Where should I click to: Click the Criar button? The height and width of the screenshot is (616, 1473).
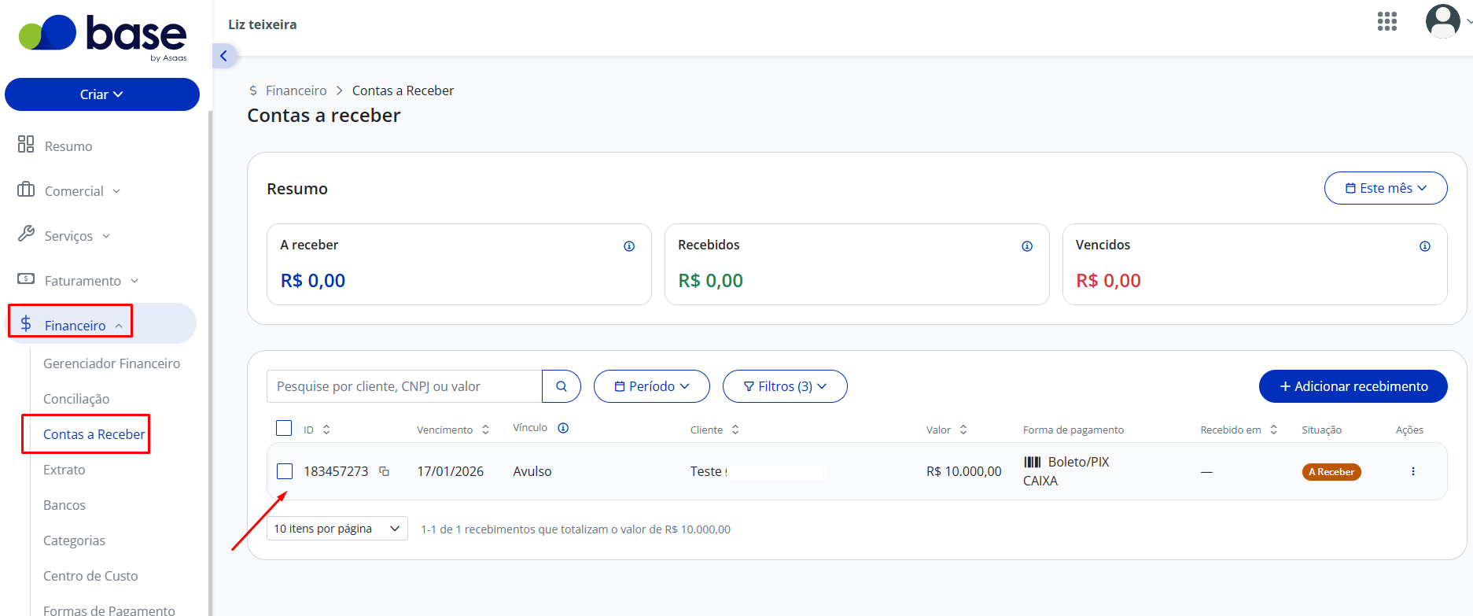(102, 94)
